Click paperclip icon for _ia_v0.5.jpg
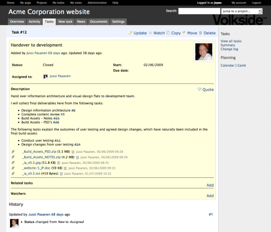This screenshot has width=271, height=232. (13, 162)
